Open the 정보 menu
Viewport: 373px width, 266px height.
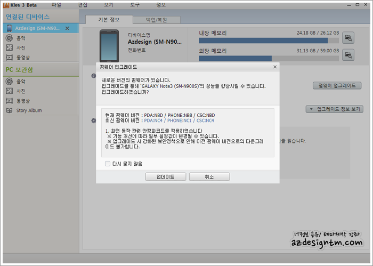point(161,5)
